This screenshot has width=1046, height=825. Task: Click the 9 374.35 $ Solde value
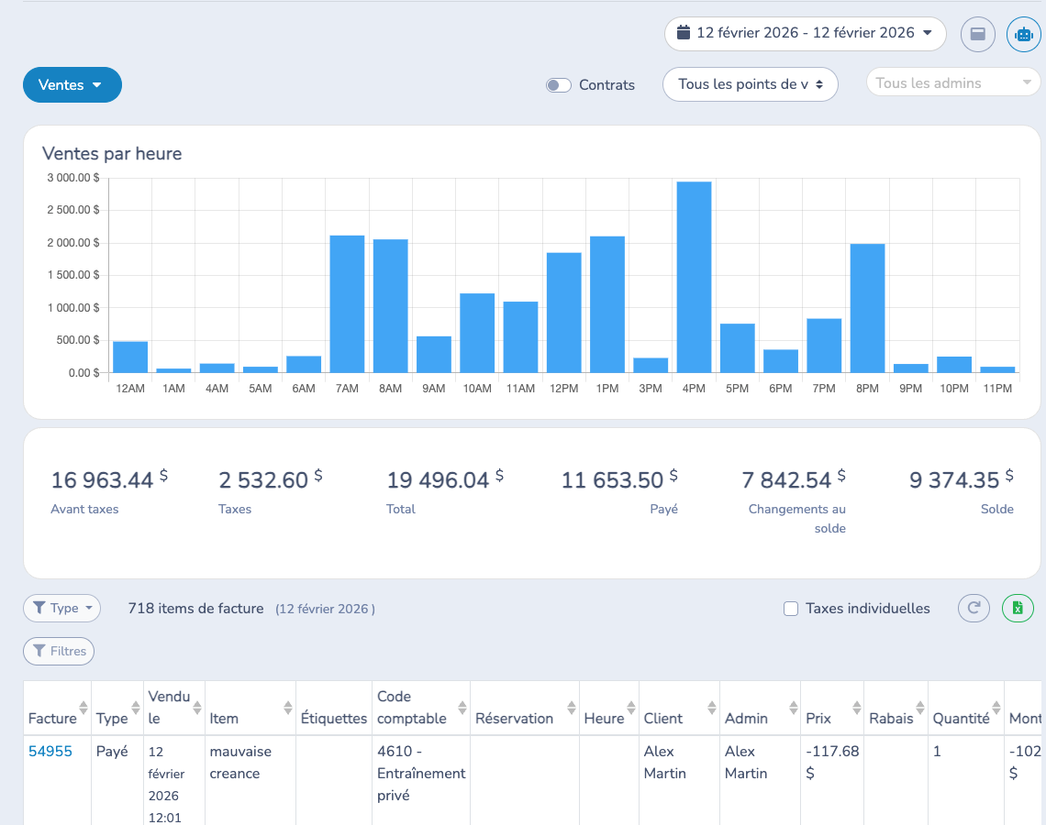(x=962, y=479)
